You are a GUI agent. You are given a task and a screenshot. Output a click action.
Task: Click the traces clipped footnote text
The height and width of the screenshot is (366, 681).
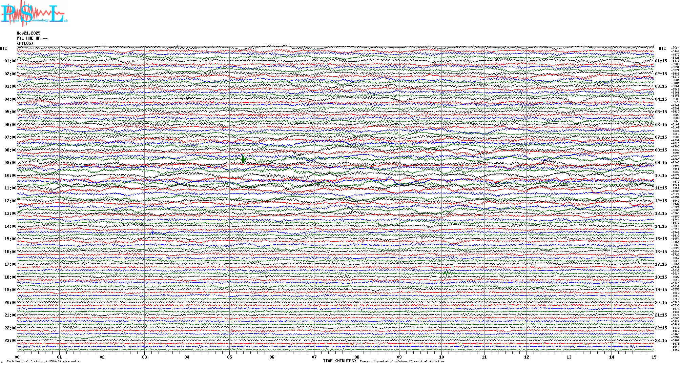402,361
